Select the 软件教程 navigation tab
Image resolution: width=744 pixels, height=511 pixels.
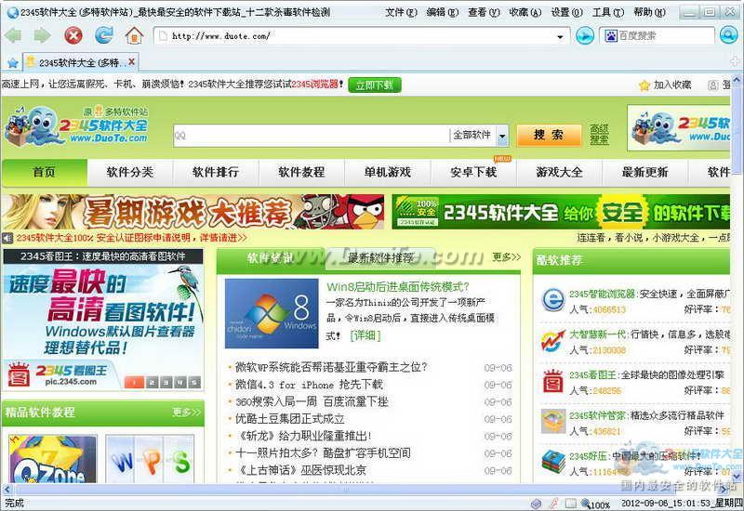click(x=301, y=172)
